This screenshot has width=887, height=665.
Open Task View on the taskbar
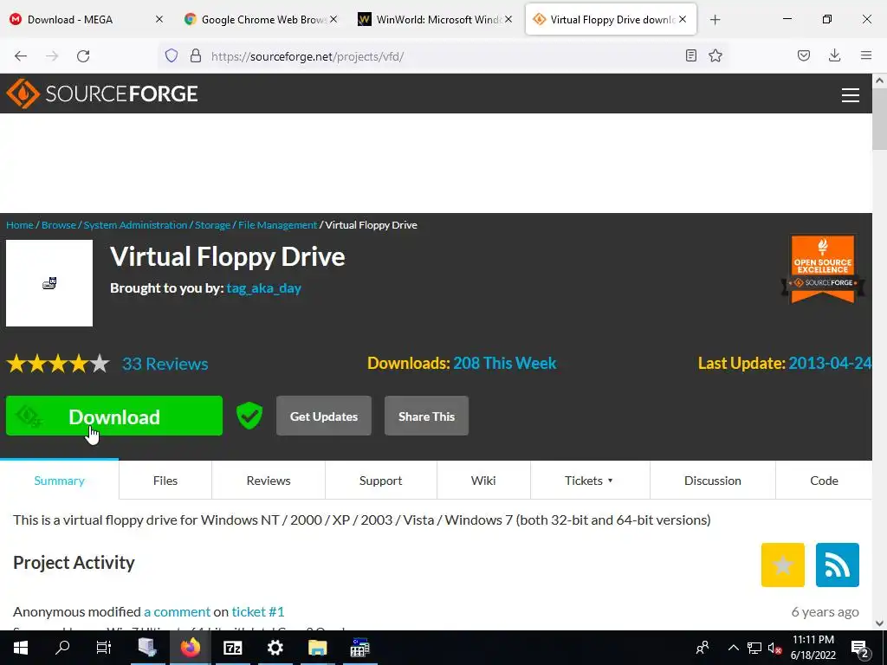(x=104, y=648)
